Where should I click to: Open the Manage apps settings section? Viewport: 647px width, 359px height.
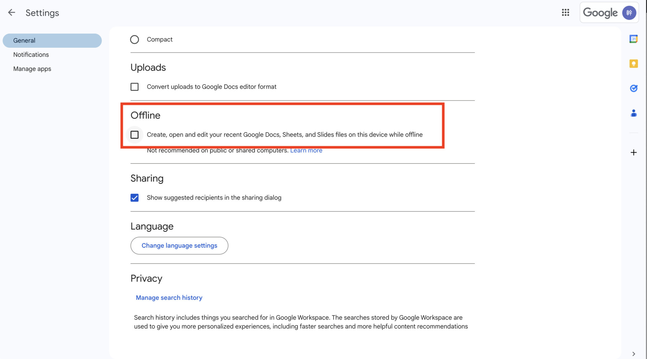click(32, 69)
